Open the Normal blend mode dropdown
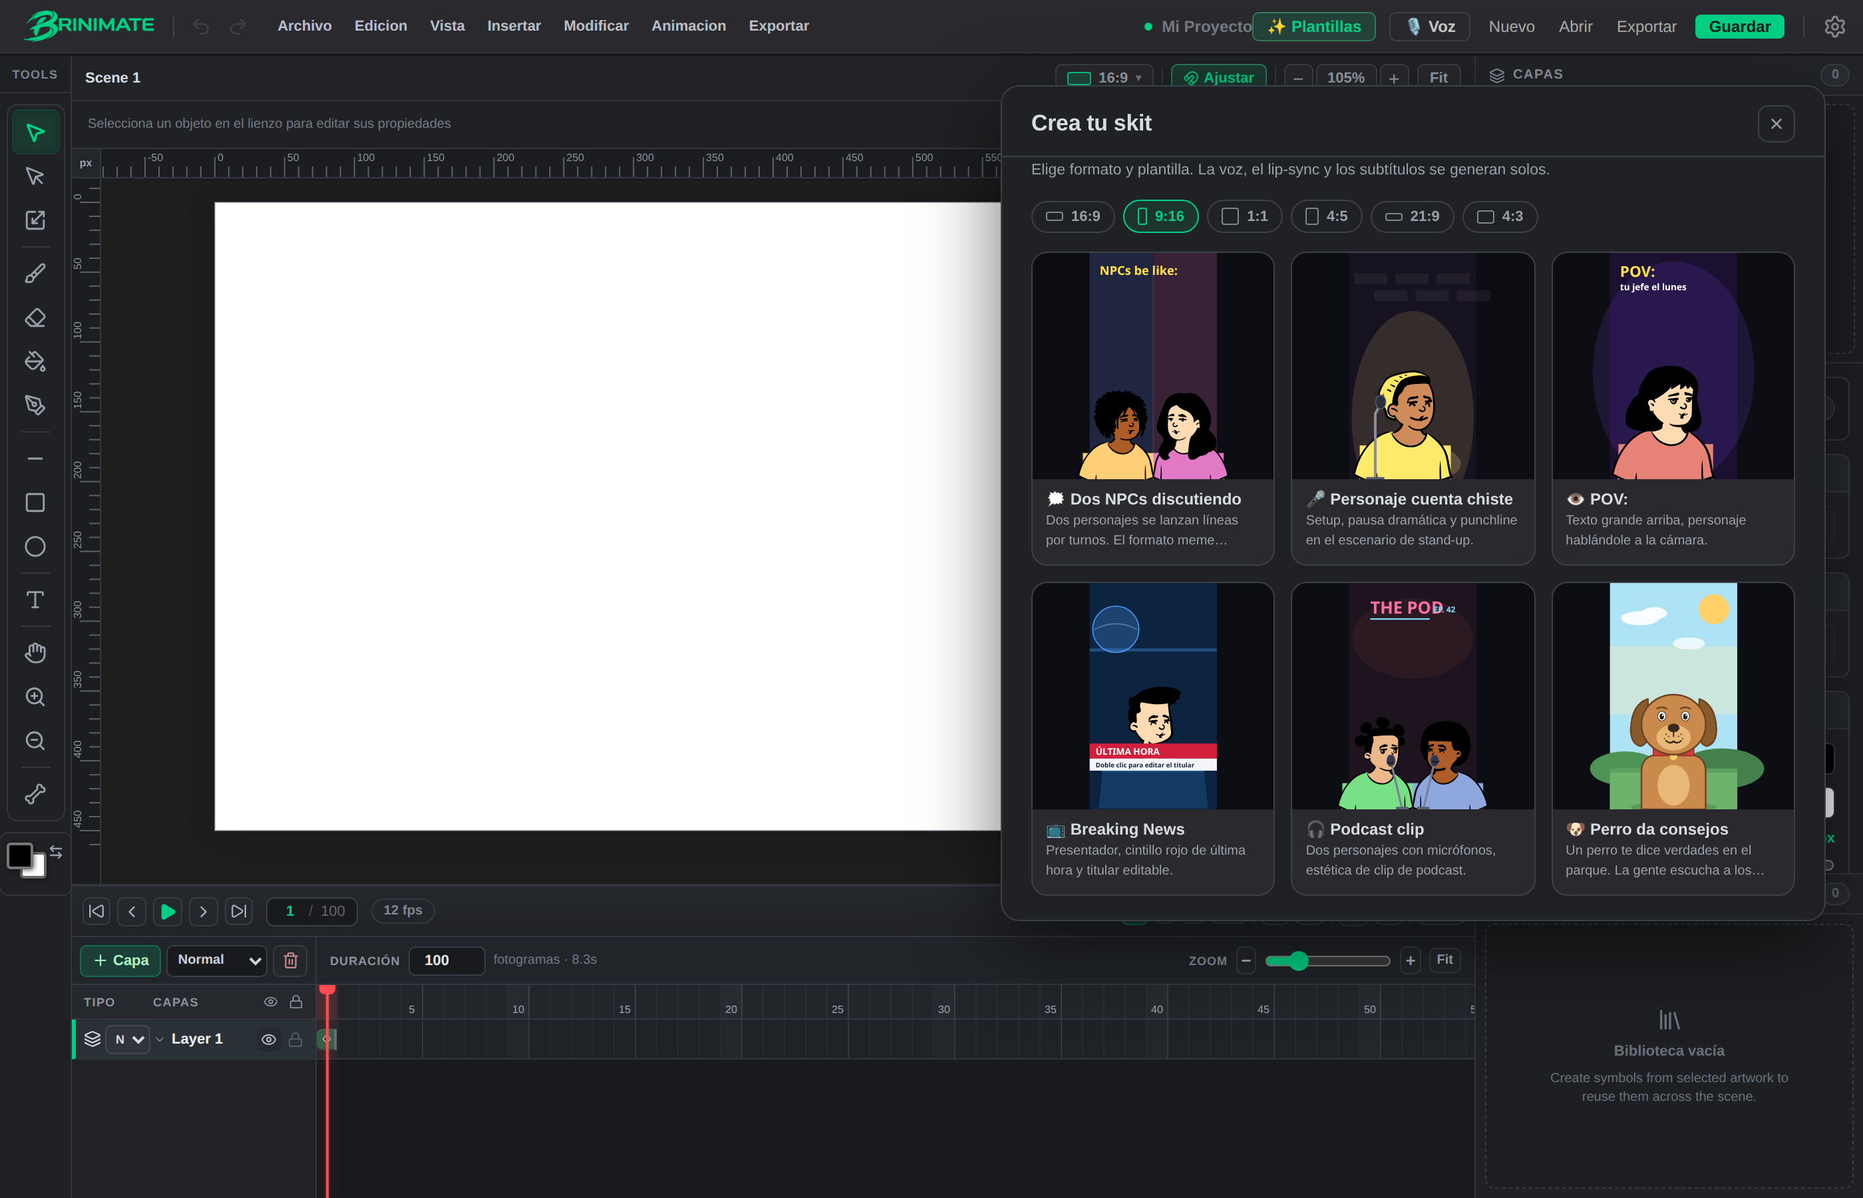This screenshot has width=1863, height=1198. (x=217, y=960)
